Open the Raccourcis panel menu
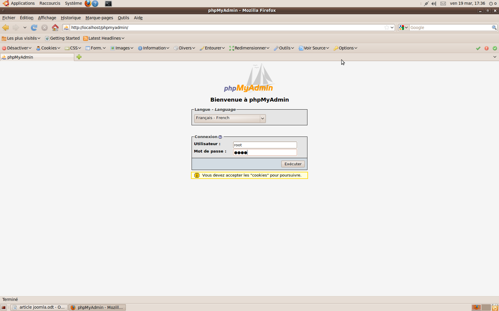 click(x=50, y=3)
